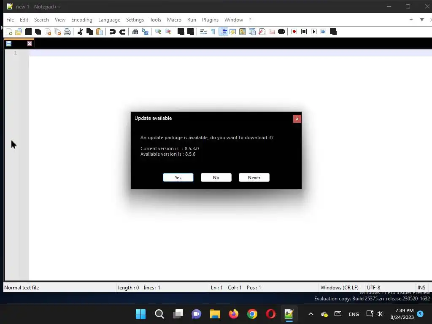
Task: Run macro multiple times icon
Action: click(x=324, y=32)
